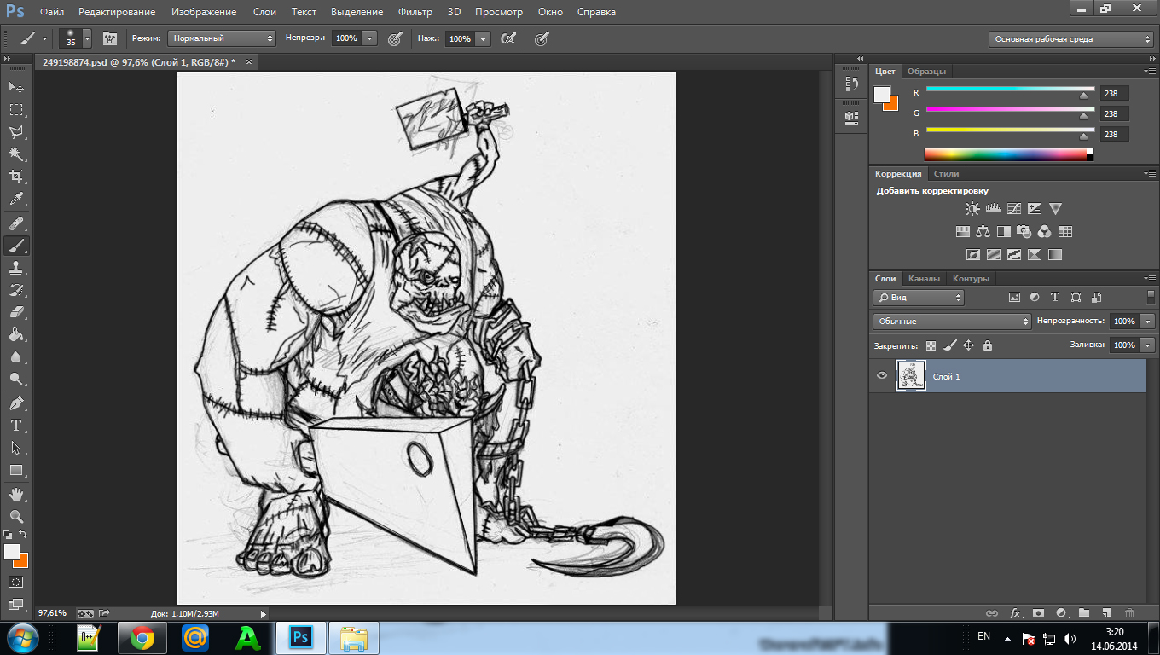Image resolution: width=1160 pixels, height=655 pixels.
Task: Select the Crop tool
Action: [16, 177]
